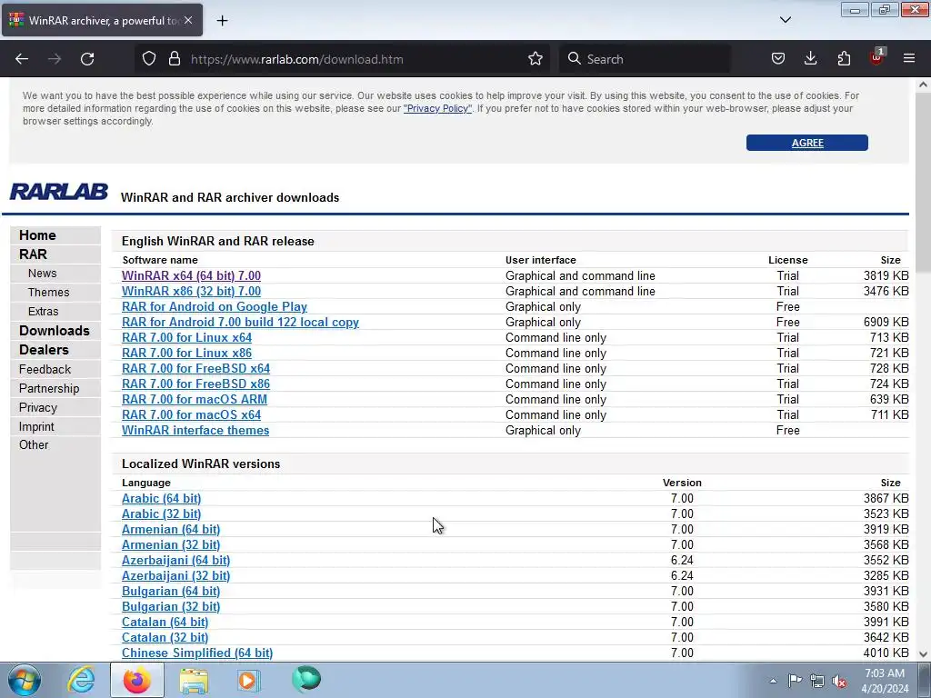Open the Privacy Policy link
This screenshot has height=698, width=931.
437,109
